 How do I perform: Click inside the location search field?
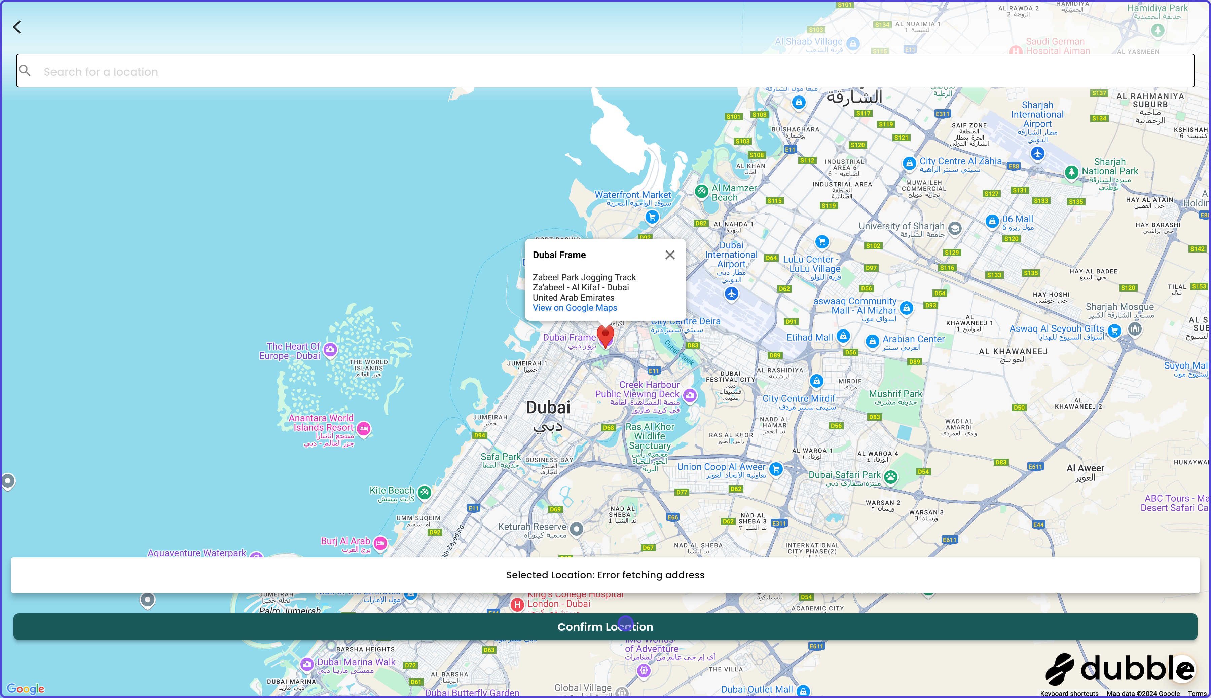[x=336, y=71]
